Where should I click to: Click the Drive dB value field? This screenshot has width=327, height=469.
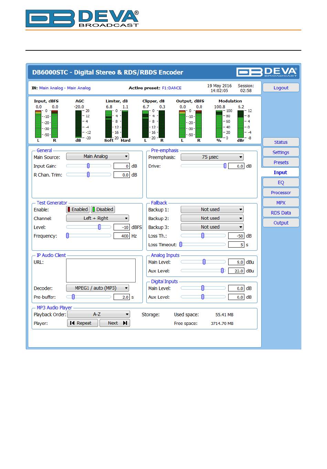click(x=236, y=166)
